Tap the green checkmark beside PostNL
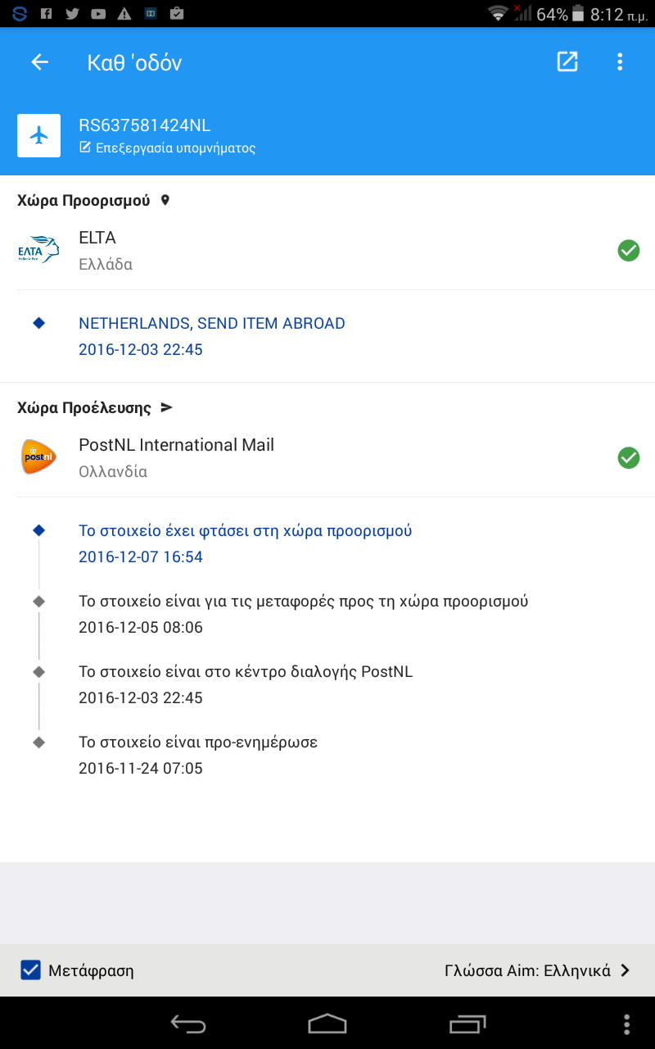 [x=629, y=458]
